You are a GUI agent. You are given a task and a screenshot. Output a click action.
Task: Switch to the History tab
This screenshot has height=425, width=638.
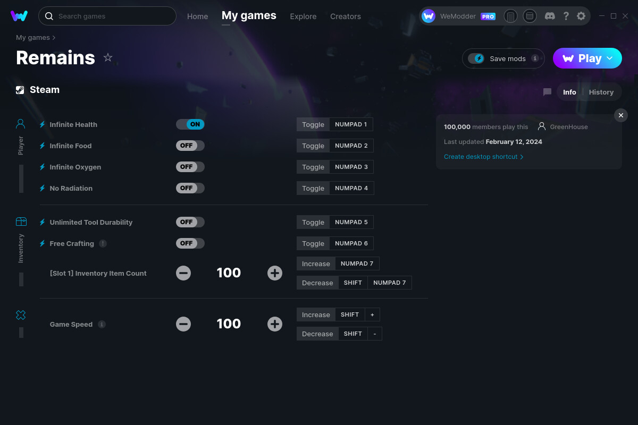coord(601,92)
